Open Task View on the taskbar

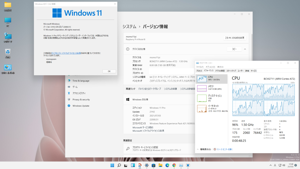[126, 165]
